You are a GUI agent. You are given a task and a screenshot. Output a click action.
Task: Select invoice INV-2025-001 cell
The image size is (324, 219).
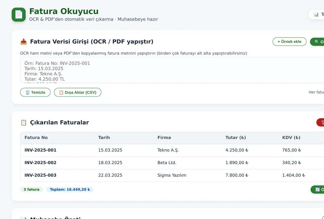[x=40, y=150]
